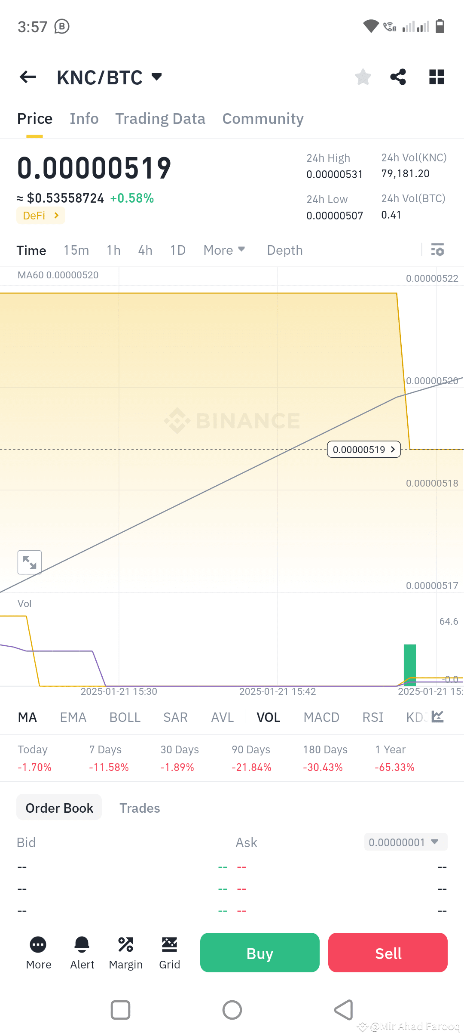The height and width of the screenshot is (1036, 464).
Task: Open the grid layout icon top right
Action: (x=437, y=77)
